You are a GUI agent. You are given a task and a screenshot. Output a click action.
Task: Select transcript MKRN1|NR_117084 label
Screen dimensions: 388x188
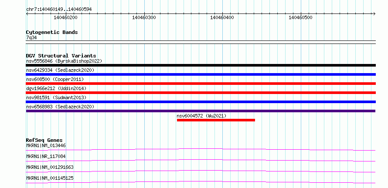pos(46,156)
